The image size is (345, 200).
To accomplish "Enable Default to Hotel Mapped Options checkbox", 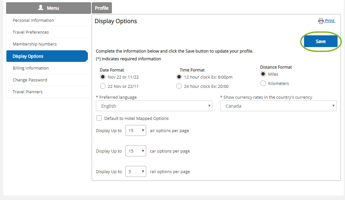I will point(99,118).
